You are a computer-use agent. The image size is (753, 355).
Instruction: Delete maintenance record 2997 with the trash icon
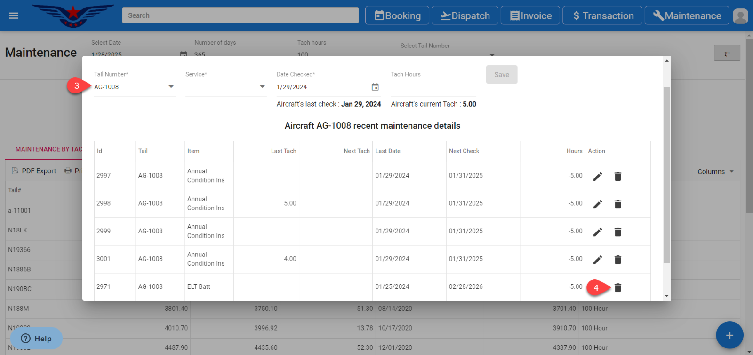pos(618,176)
